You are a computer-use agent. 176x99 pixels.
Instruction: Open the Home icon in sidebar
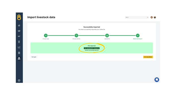pos(19,26)
